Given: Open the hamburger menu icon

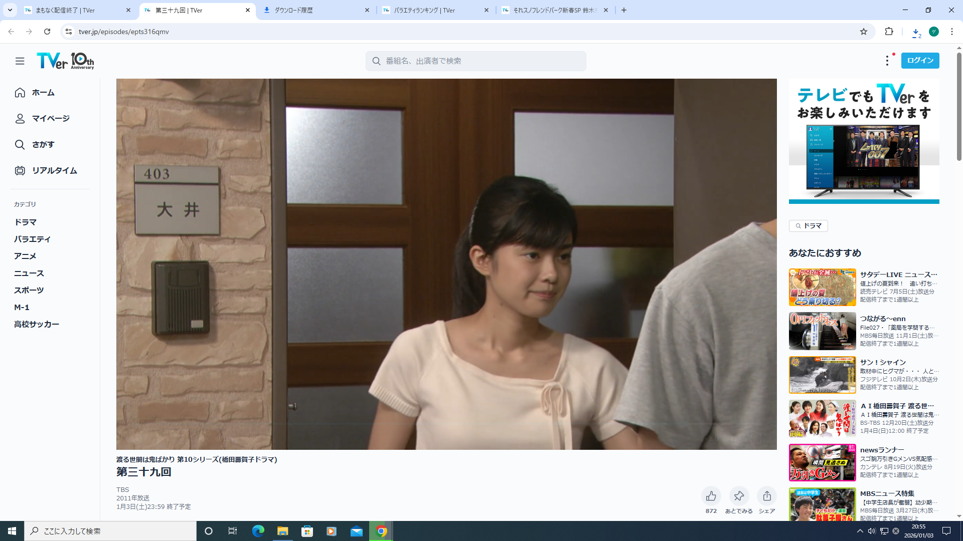Looking at the screenshot, I should click(x=20, y=61).
